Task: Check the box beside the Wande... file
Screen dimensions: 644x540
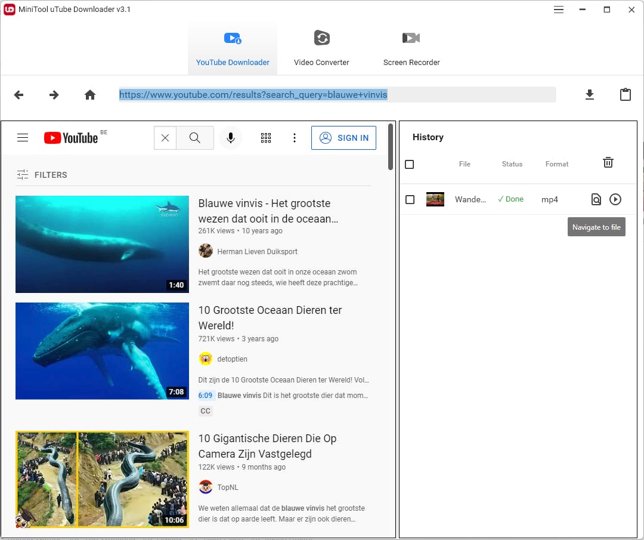Action: [x=410, y=199]
